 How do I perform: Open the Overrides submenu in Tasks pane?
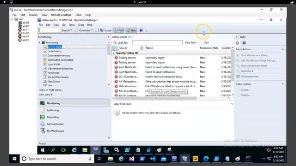247,71
